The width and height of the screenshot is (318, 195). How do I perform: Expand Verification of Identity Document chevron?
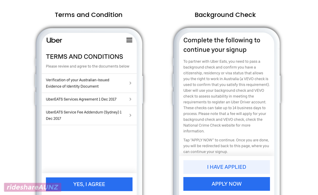(x=130, y=83)
